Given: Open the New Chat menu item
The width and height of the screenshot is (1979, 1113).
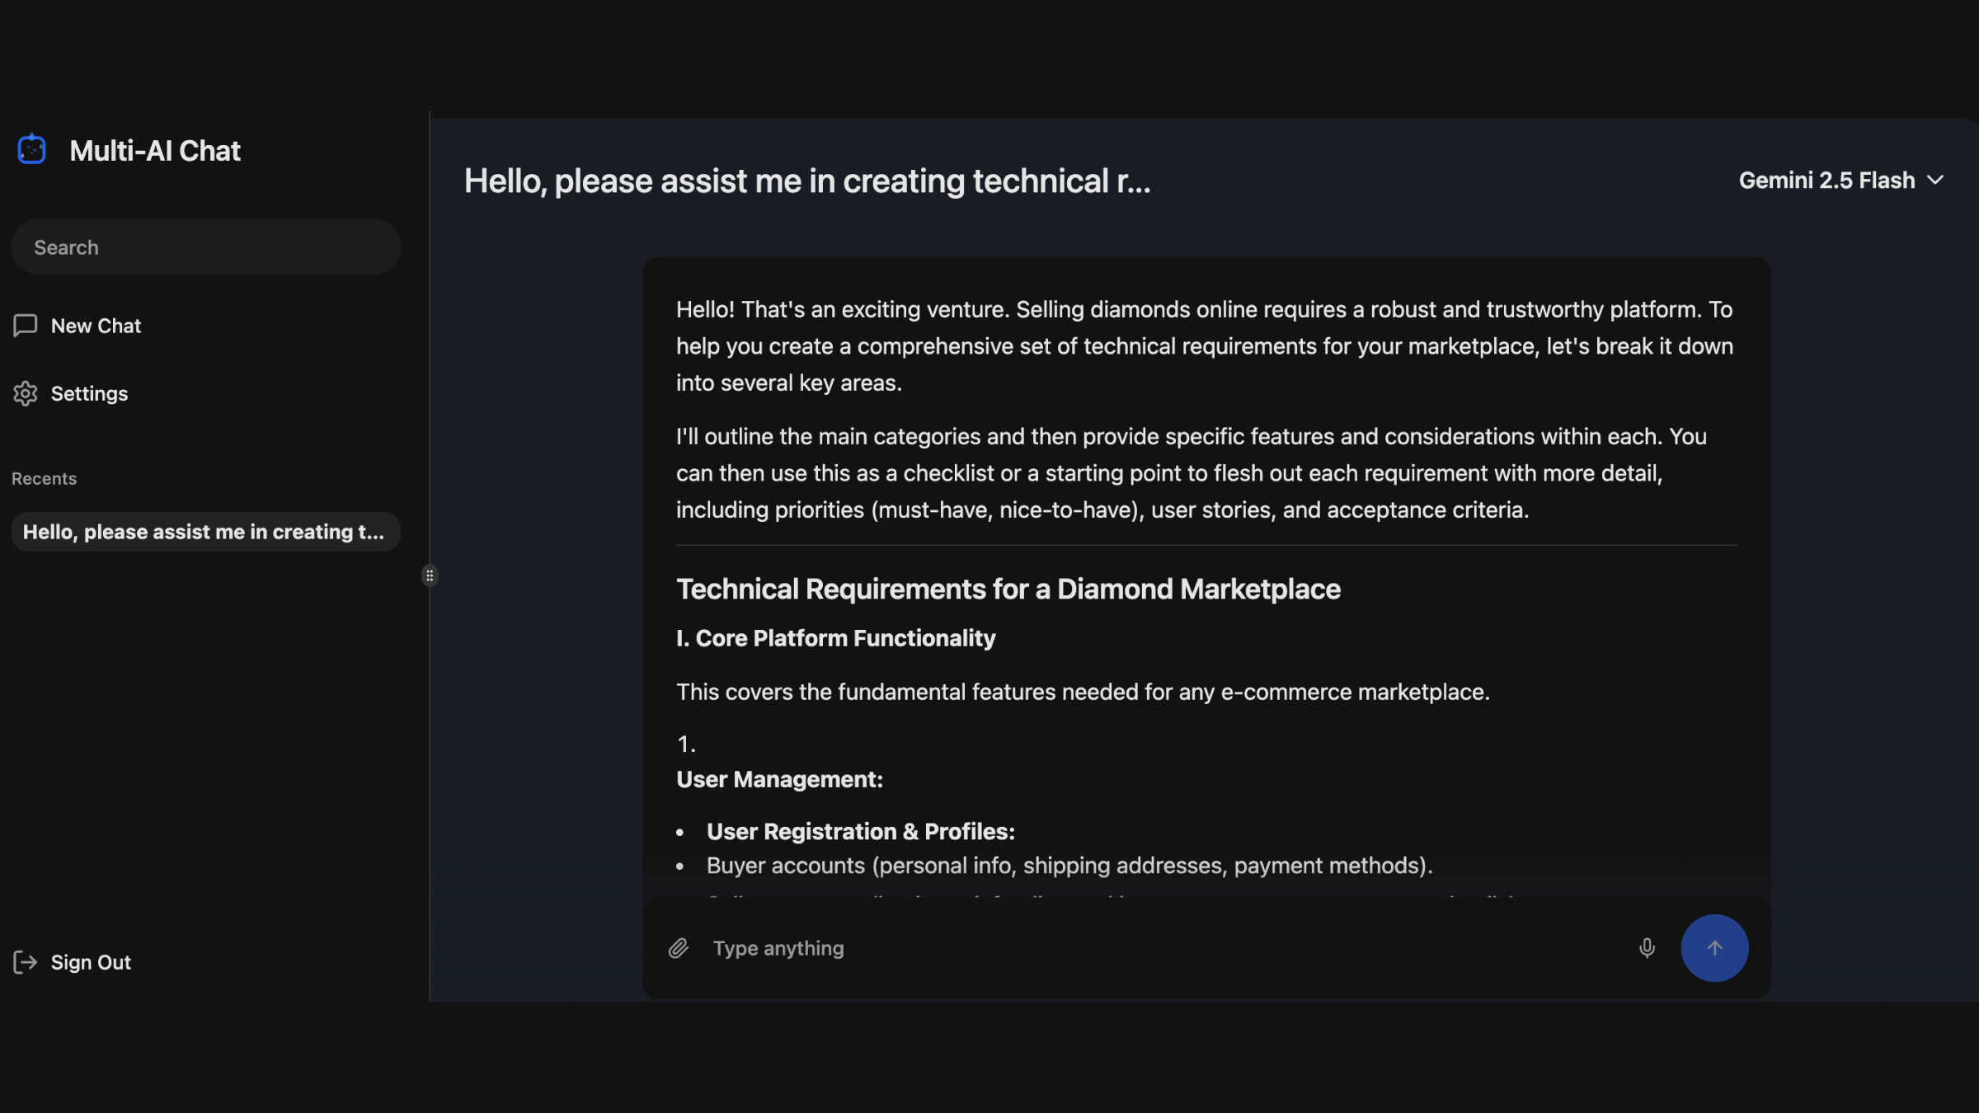Looking at the screenshot, I should [96, 326].
